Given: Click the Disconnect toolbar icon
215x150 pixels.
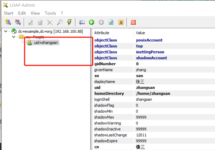Looking at the screenshot, I should (17, 22).
